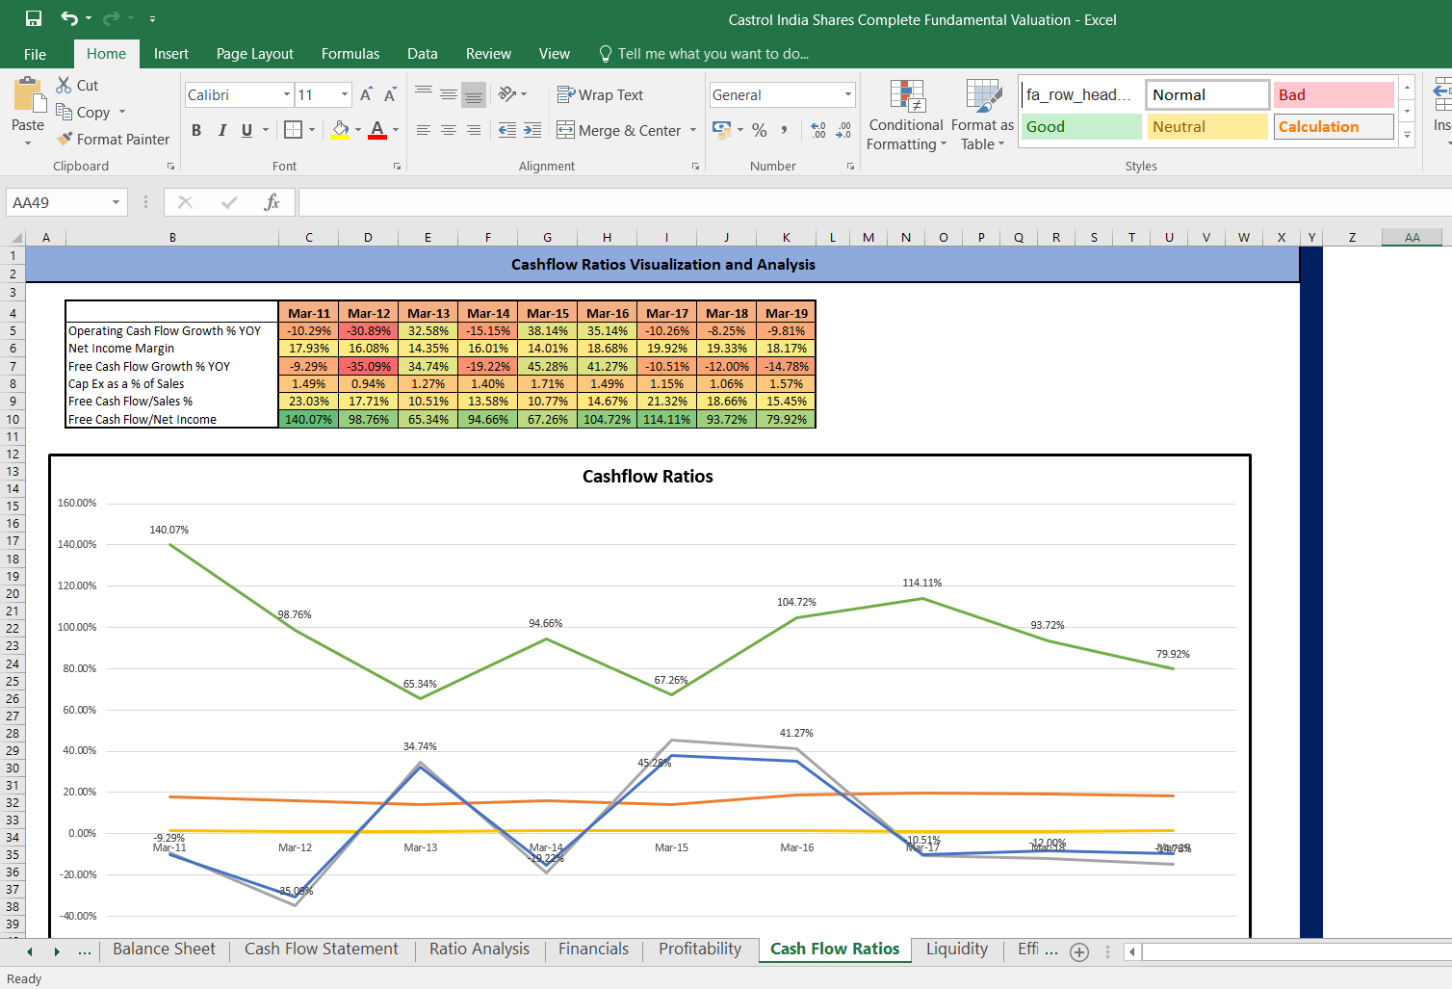The height and width of the screenshot is (989, 1452).
Task: Apply the Bad cell style
Action: (x=1334, y=94)
